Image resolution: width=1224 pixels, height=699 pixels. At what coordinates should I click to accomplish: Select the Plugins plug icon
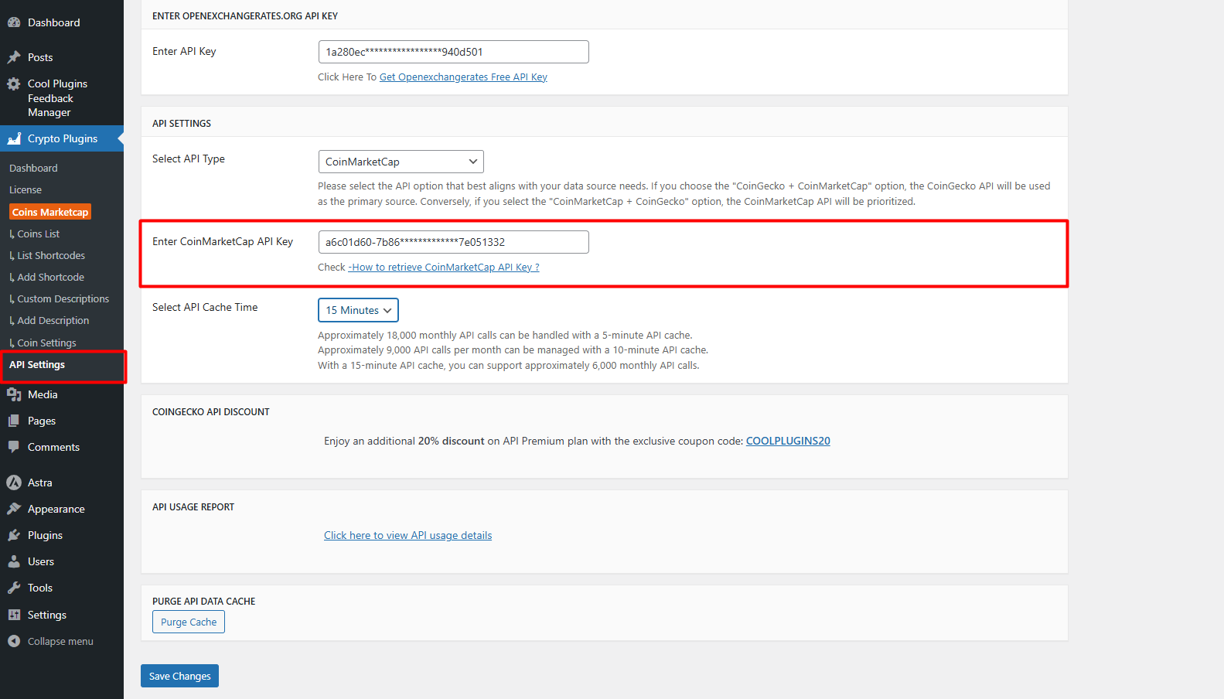pyautogui.click(x=14, y=535)
